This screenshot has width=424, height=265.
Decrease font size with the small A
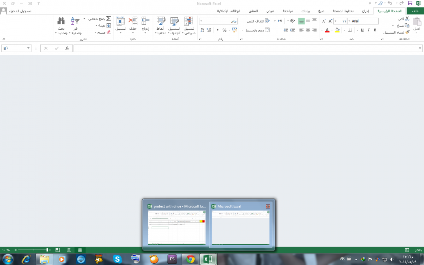pos(324,22)
